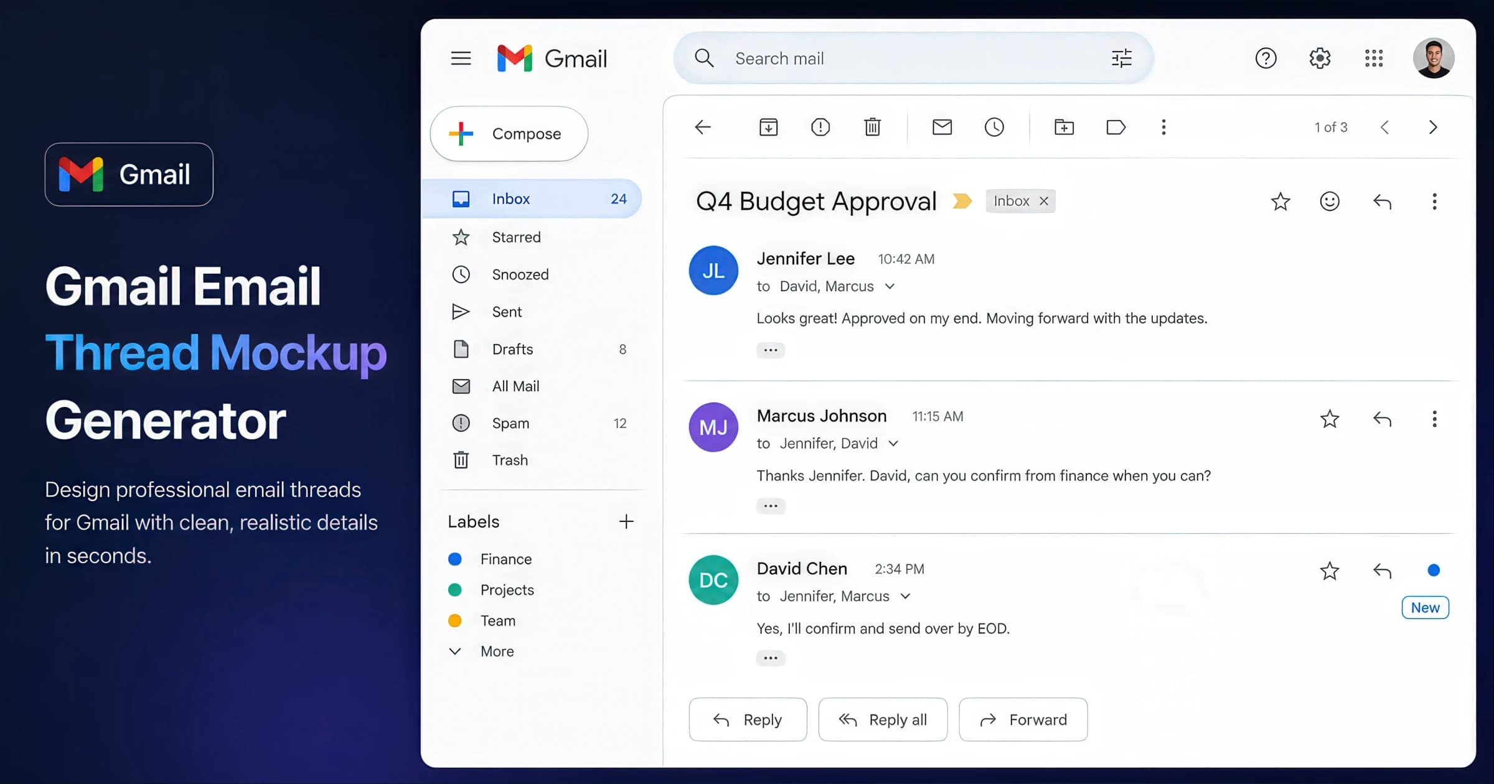Open Gmail settings gear
1494x784 pixels.
pyautogui.click(x=1320, y=58)
